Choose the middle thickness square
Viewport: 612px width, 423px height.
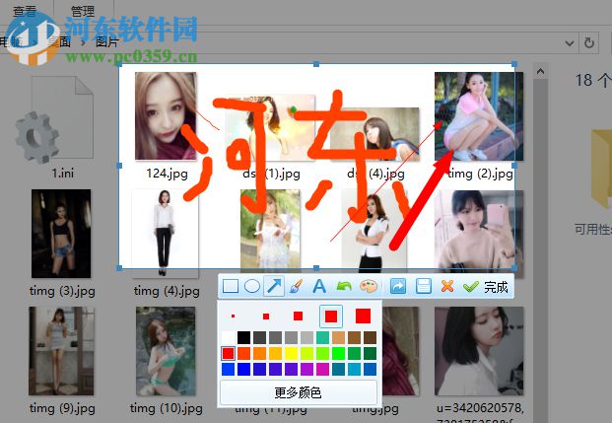299,316
